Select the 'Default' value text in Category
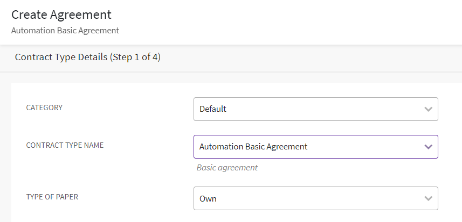The height and width of the screenshot is (222, 462). click(213, 109)
